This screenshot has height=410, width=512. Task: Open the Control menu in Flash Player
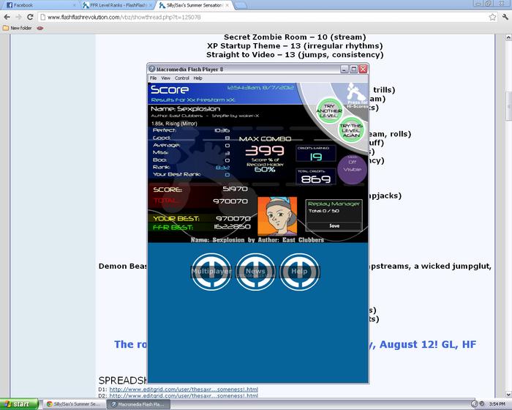tap(182, 78)
